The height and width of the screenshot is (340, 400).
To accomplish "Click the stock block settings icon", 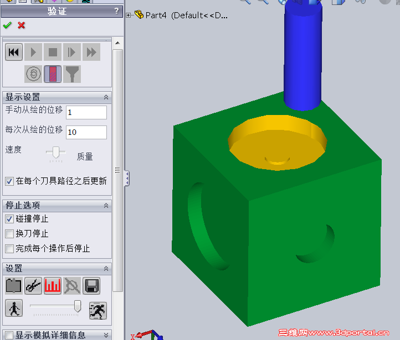I will click(14, 286).
